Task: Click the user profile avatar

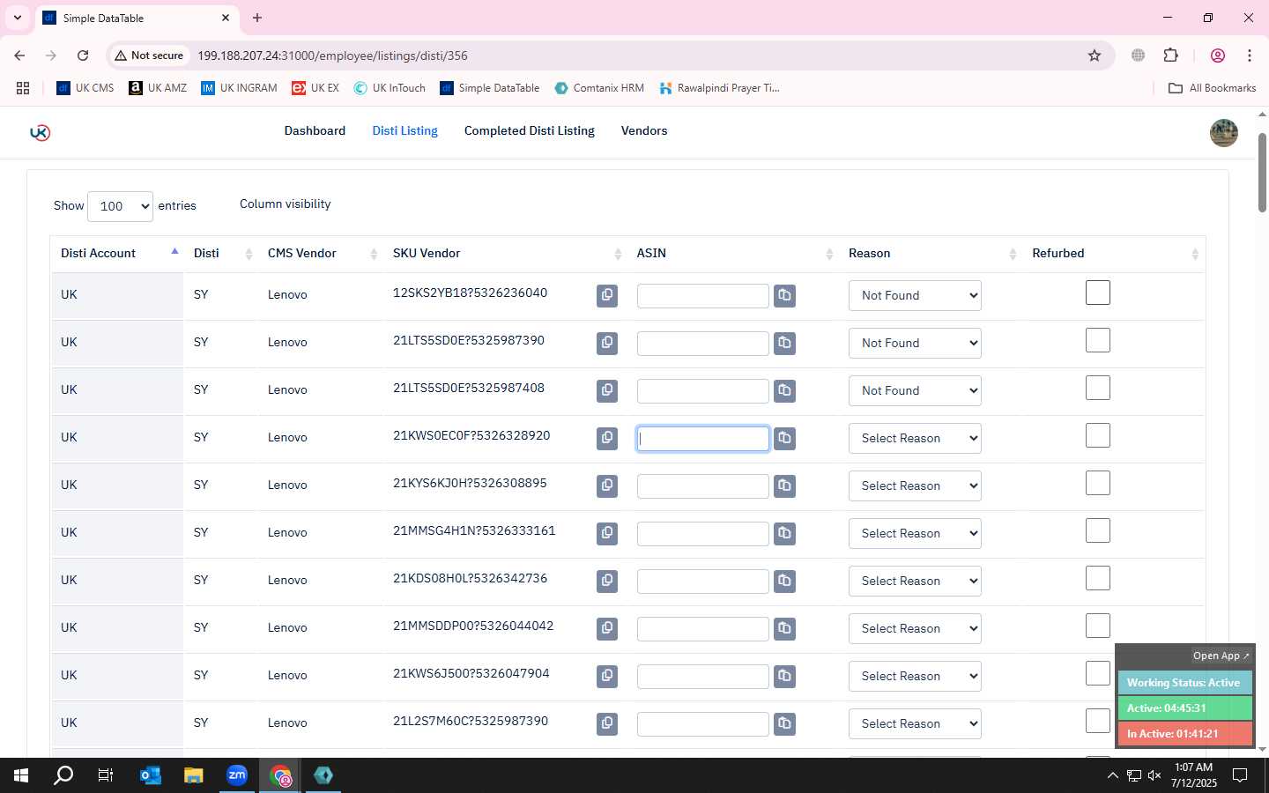Action: (x=1223, y=132)
